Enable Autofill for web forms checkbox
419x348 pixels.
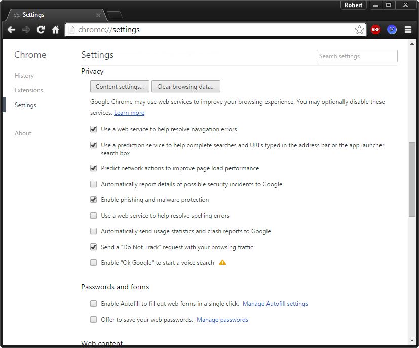tap(93, 304)
